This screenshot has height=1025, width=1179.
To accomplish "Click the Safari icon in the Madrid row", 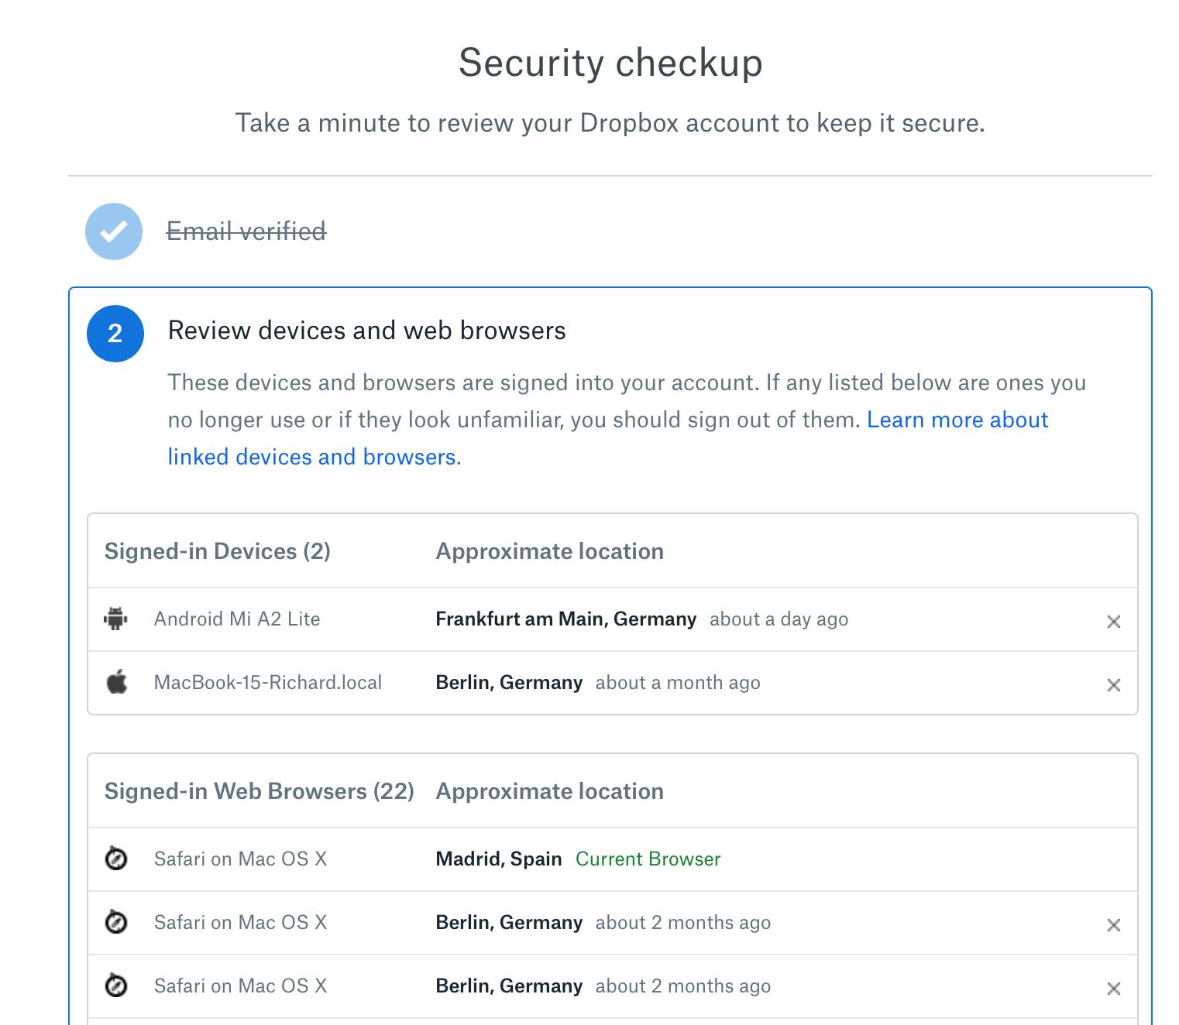I will (116, 859).
